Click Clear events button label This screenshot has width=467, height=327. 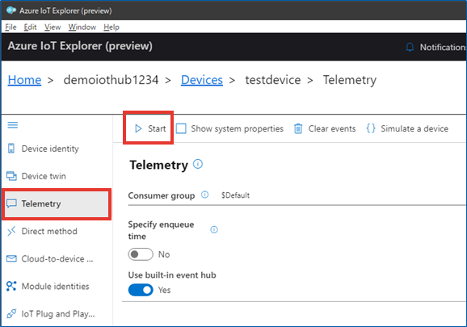332,128
